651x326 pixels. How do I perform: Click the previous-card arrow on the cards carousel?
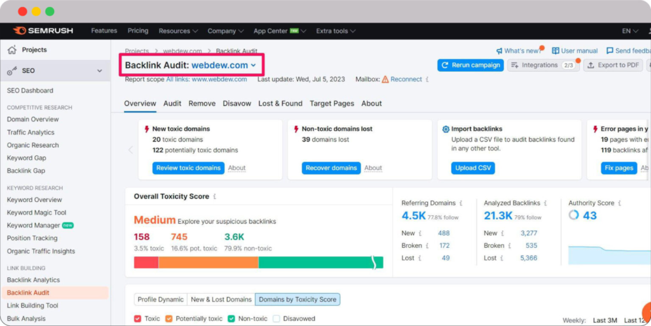click(x=130, y=150)
